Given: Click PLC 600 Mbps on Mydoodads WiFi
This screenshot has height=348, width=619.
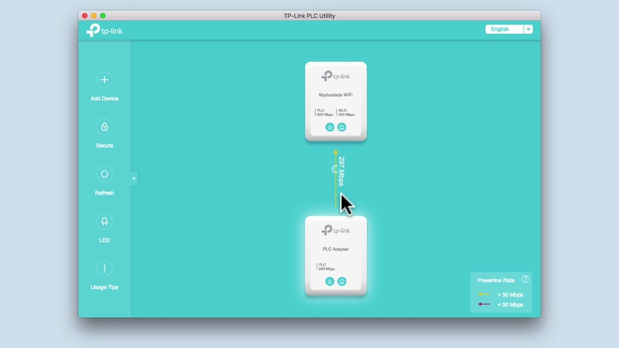Looking at the screenshot, I should [324, 113].
